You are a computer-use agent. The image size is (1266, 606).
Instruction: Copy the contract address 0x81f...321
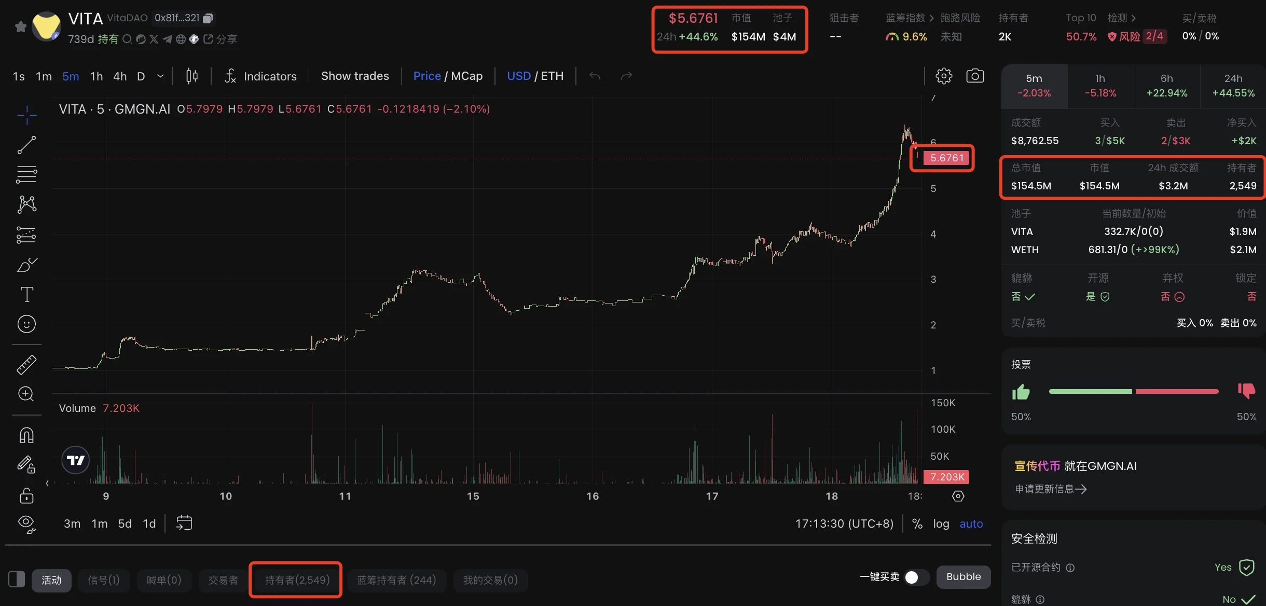[208, 19]
